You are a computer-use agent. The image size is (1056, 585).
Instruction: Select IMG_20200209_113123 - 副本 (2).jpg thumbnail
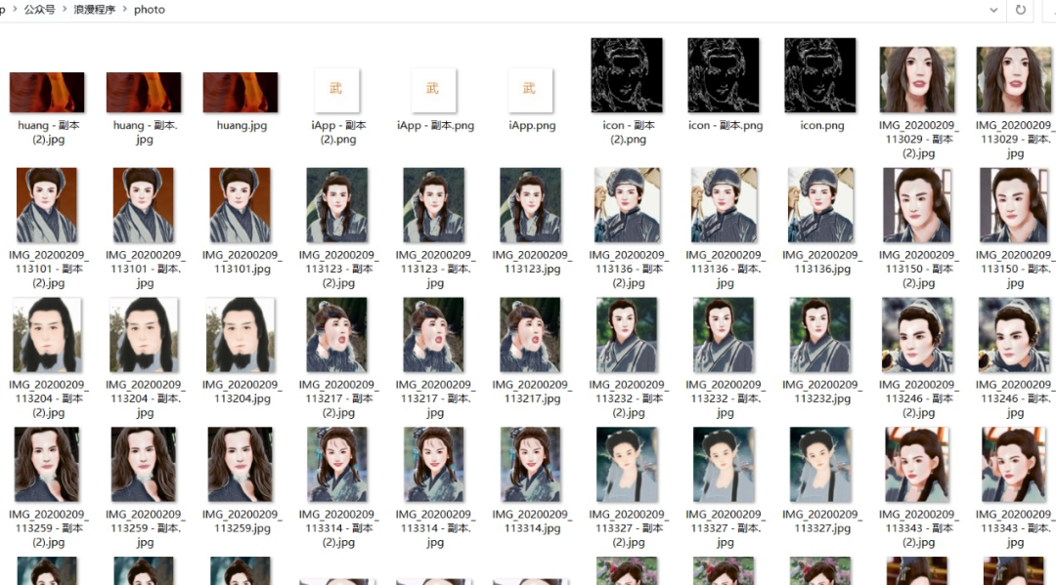click(336, 204)
